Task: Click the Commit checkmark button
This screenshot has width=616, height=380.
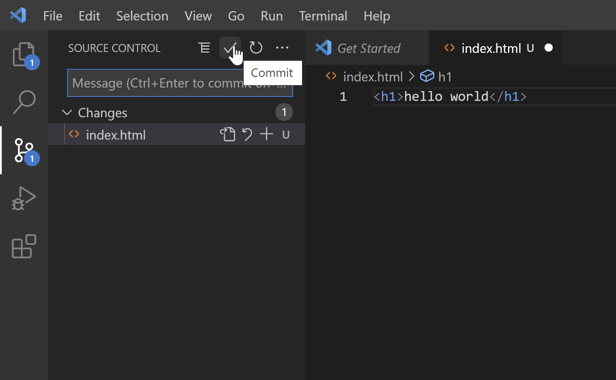Action: [229, 48]
